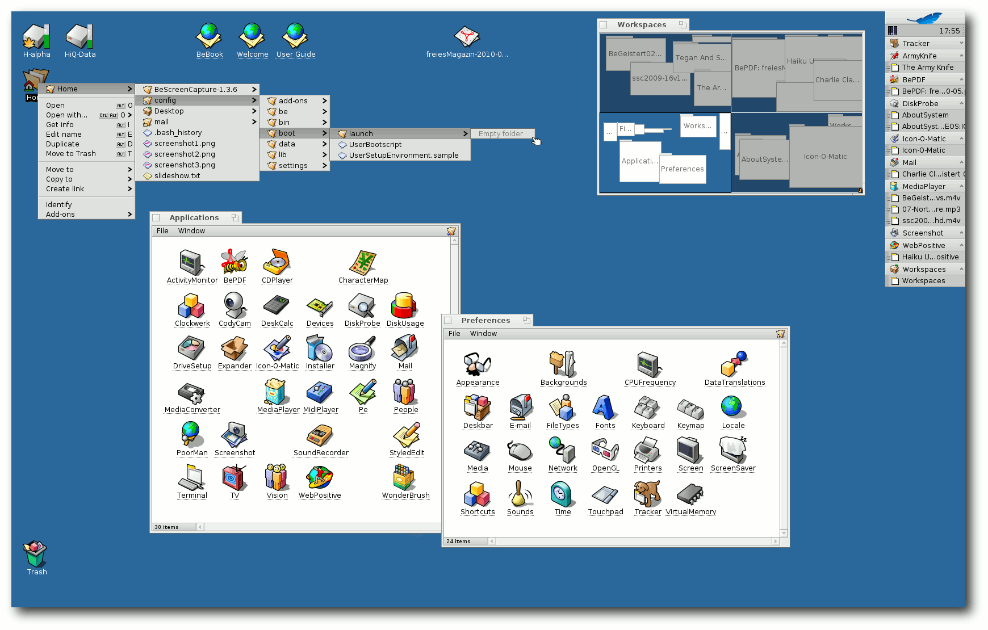Open the VirtualMemory preferences icon
The image size is (988, 630).
tap(690, 495)
